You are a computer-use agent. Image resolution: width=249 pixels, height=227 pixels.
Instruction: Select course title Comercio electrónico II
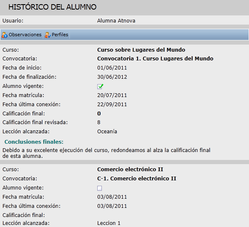(x=130, y=170)
